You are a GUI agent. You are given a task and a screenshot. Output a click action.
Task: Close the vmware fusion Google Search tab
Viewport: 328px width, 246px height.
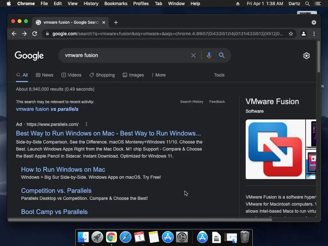pos(104,22)
